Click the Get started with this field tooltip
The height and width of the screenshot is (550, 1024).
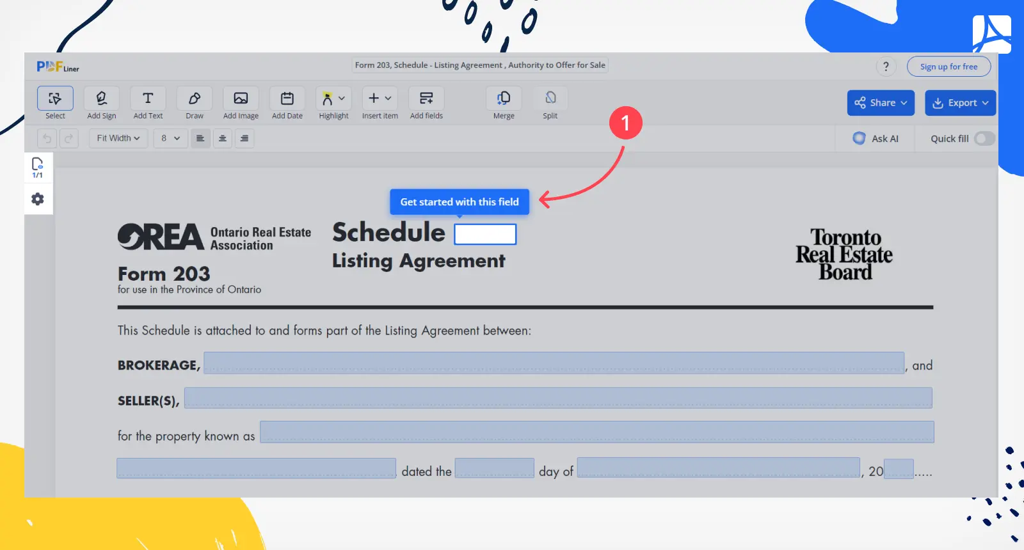460,202
